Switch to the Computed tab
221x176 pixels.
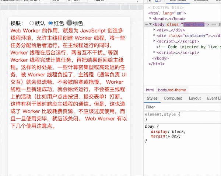pos(173,98)
